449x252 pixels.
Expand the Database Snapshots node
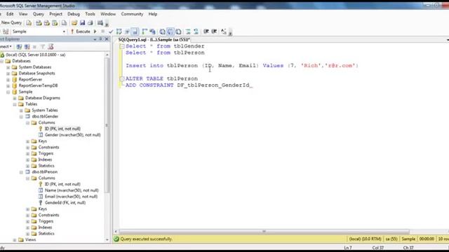click(x=8, y=73)
